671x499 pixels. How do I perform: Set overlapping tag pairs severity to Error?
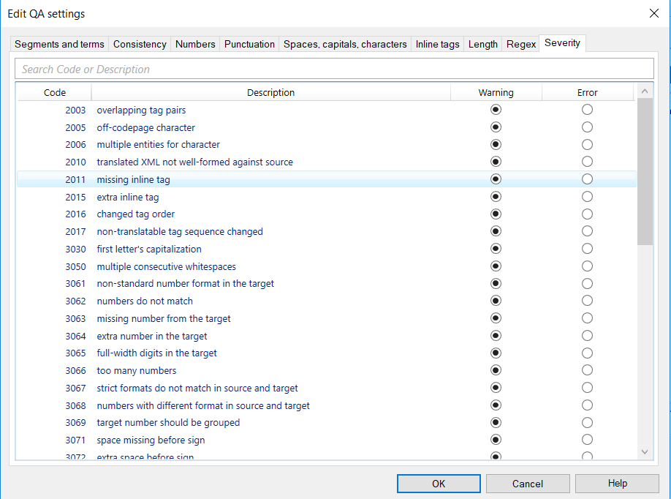[587, 110]
